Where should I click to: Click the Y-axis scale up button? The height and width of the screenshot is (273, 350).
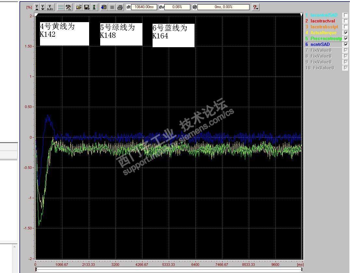tap(37, 7)
